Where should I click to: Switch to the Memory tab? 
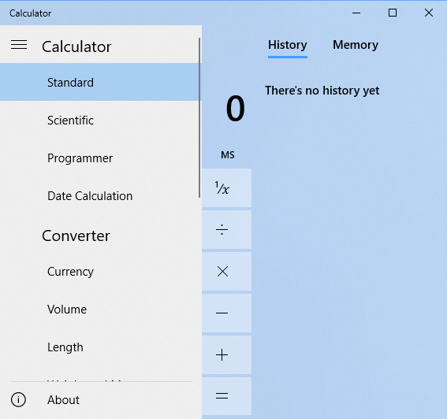tap(356, 45)
